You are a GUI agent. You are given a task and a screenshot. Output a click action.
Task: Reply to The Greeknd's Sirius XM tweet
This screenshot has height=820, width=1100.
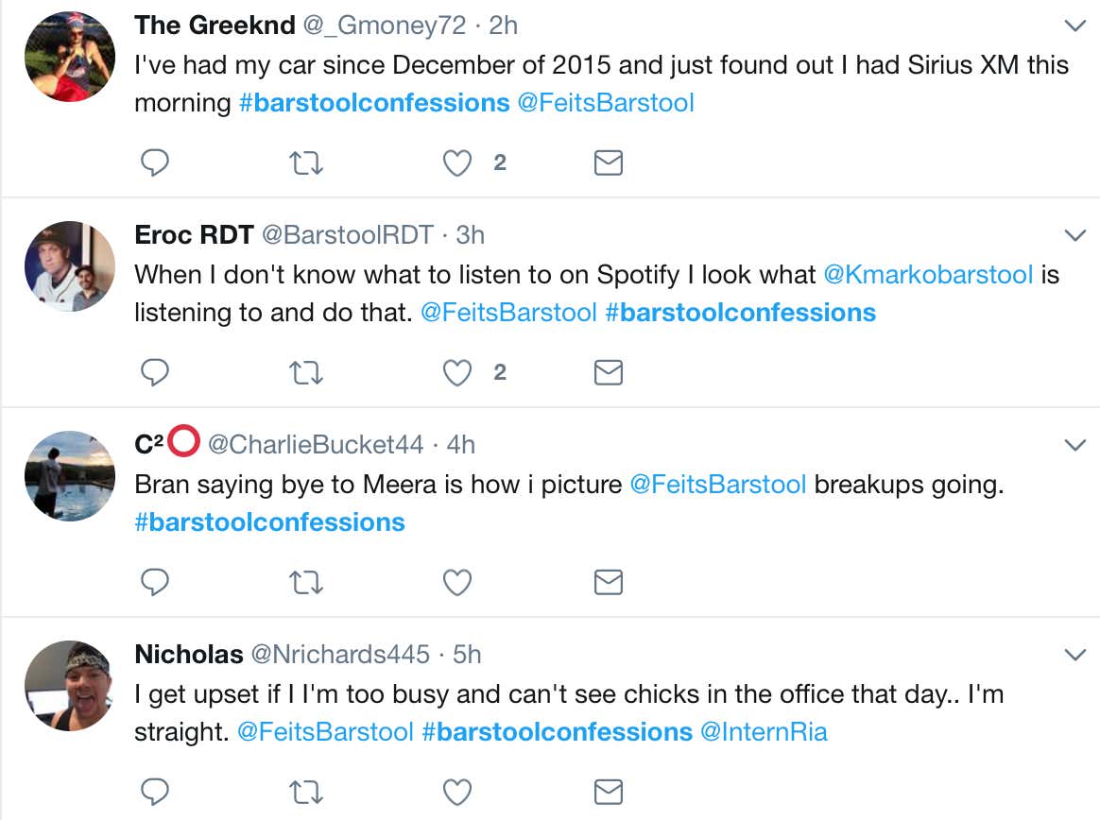(154, 162)
